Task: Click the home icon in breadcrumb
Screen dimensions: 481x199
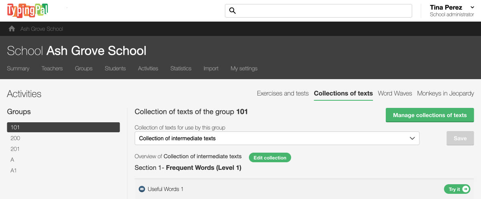Action: coord(12,29)
